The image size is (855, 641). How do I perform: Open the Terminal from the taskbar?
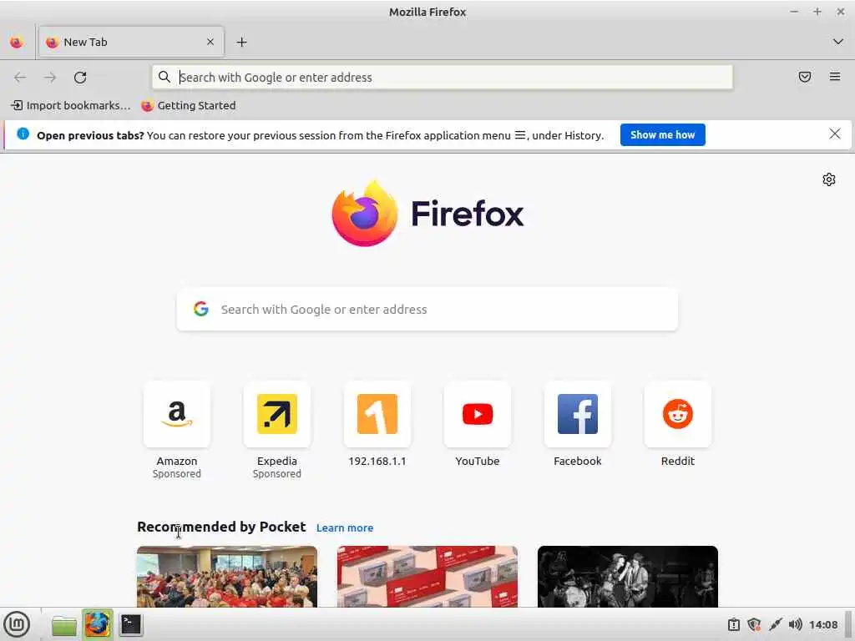point(131,624)
